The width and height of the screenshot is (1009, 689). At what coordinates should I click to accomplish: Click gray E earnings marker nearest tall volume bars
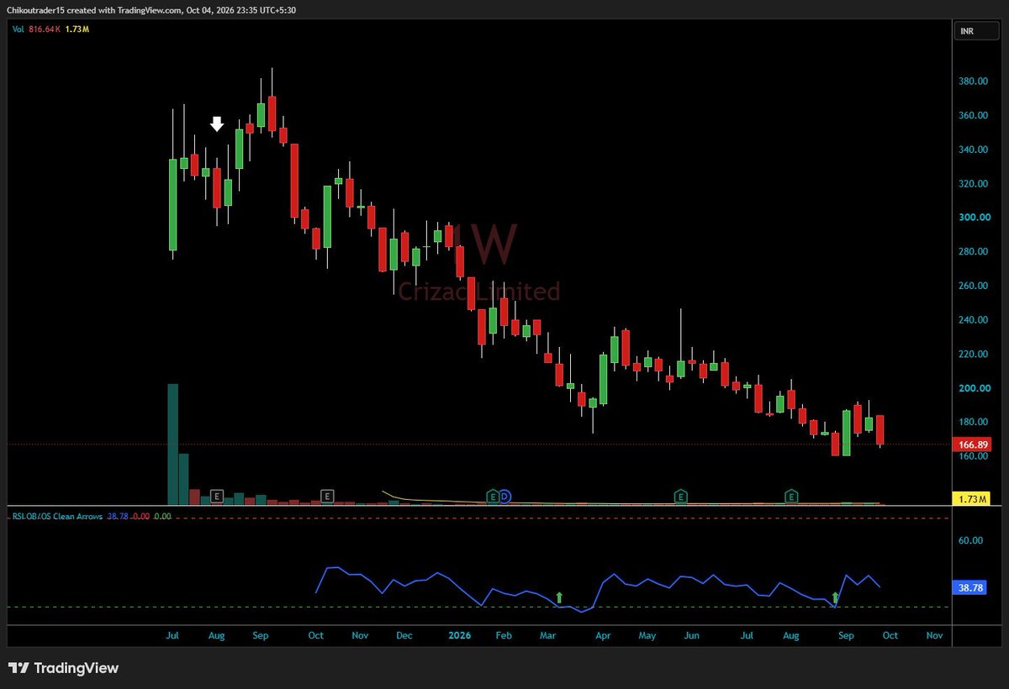pos(217,497)
